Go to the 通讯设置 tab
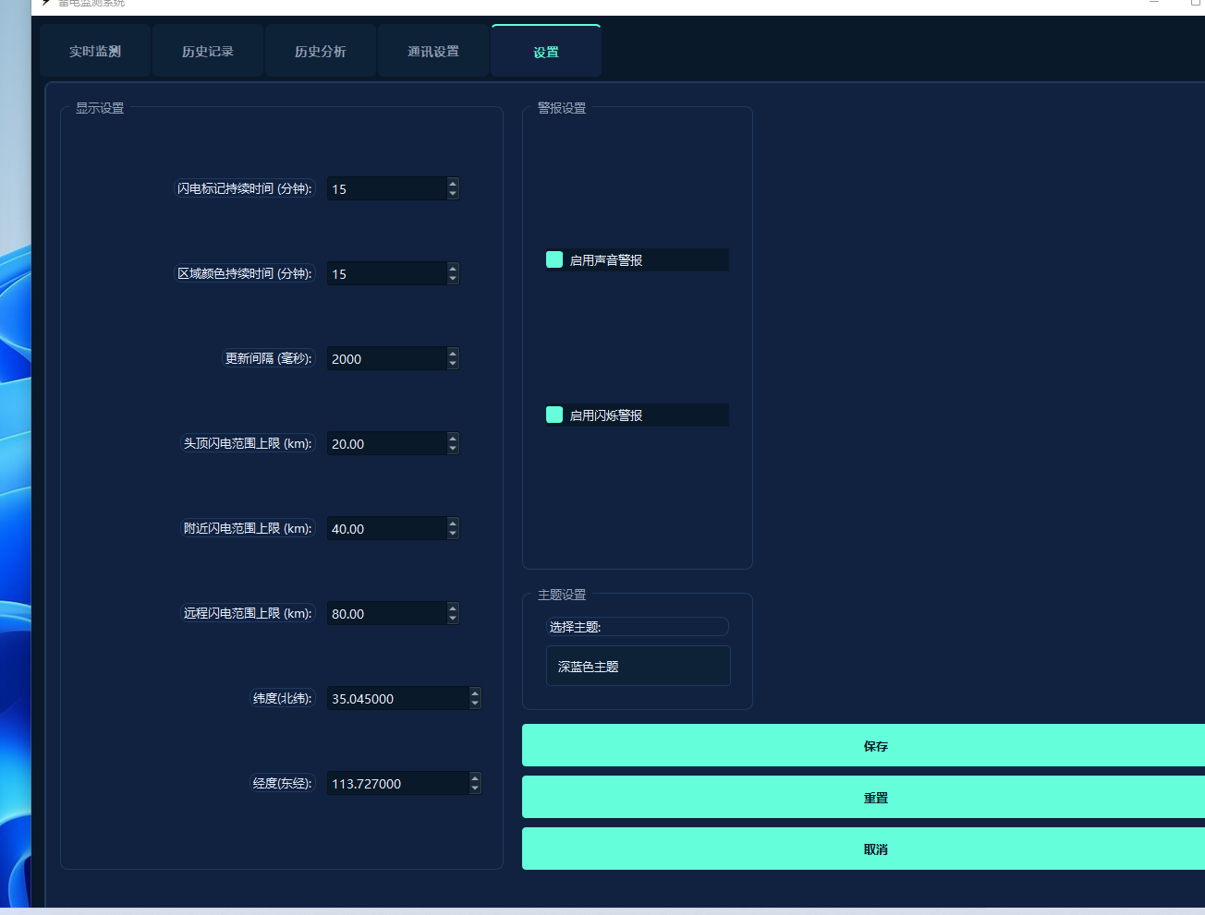This screenshot has height=915, width=1205. 433,51
